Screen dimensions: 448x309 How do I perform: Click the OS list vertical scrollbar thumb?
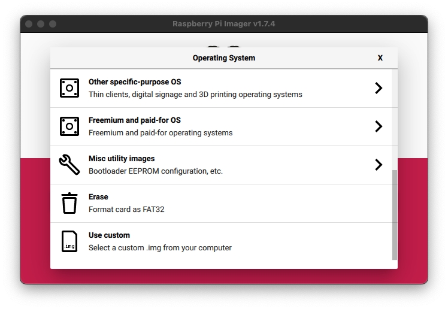pos(394,214)
